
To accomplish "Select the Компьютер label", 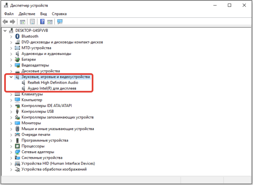I will (32, 100).
